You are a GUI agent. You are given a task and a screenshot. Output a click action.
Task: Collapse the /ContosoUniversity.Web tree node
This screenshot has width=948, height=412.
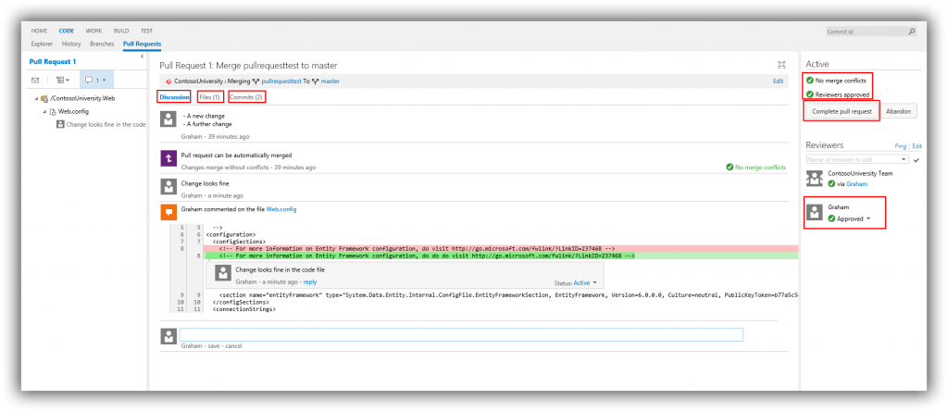[x=36, y=97]
